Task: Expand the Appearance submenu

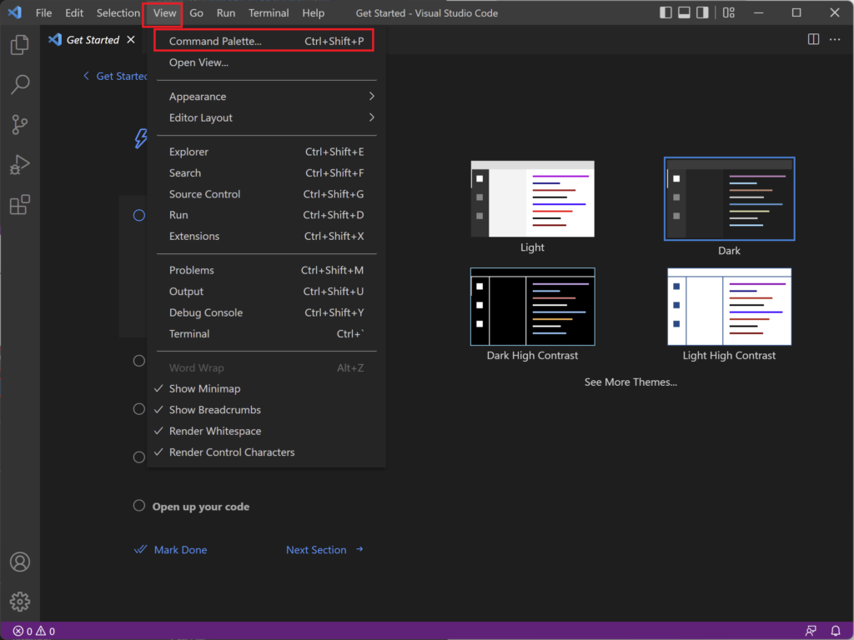Action: click(x=266, y=97)
